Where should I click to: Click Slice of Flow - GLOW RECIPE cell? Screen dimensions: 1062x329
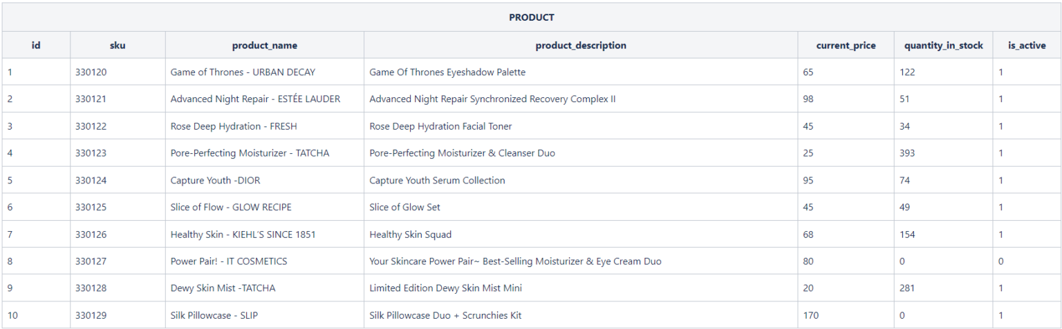(231, 207)
